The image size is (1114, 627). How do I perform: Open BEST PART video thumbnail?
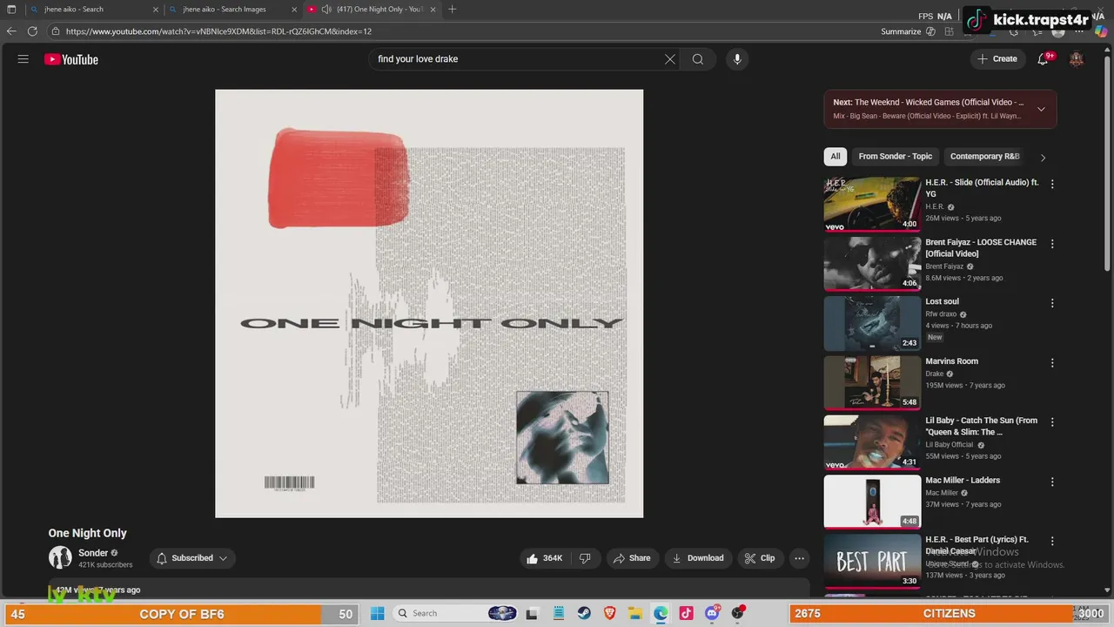(x=872, y=561)
